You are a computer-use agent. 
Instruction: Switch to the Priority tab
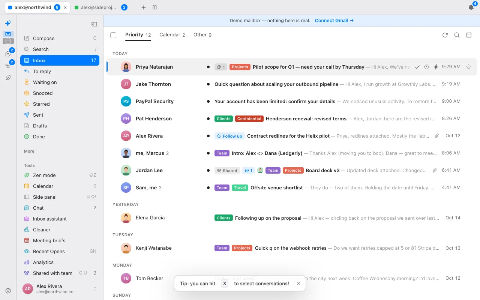point(138,35)
